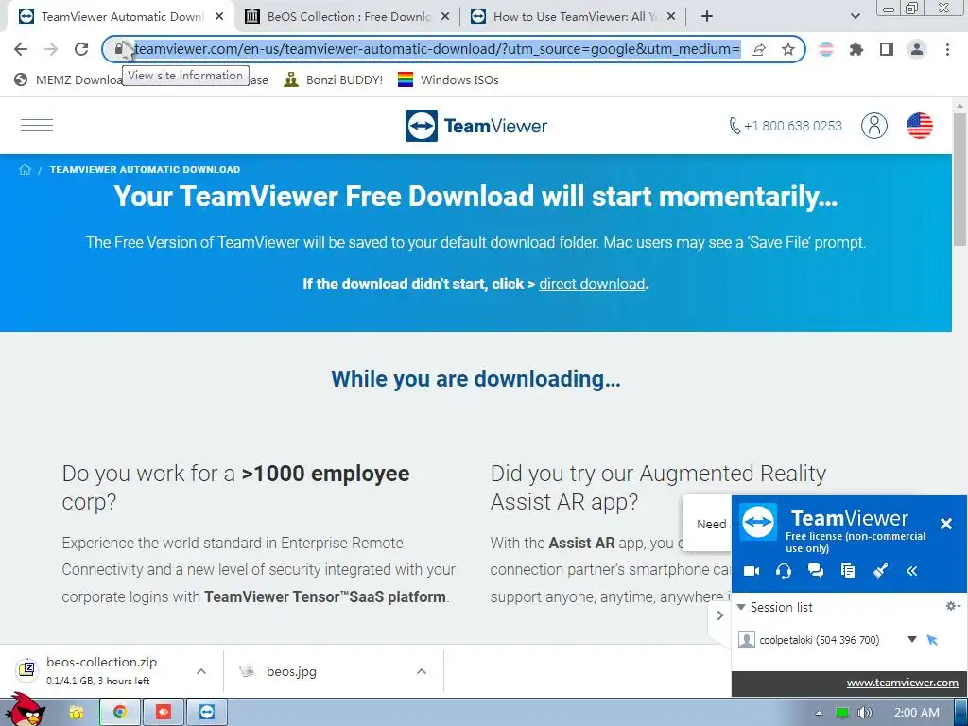This screenshot has width=968, height=726.
Task: Switch to BeOS Collection tab
Action: click(x=349, y=17)
